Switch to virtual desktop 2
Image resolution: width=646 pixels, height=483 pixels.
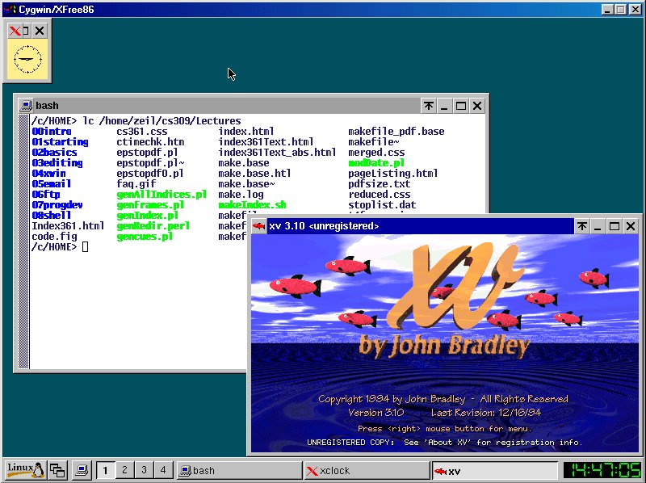click(x=123, y=469)
